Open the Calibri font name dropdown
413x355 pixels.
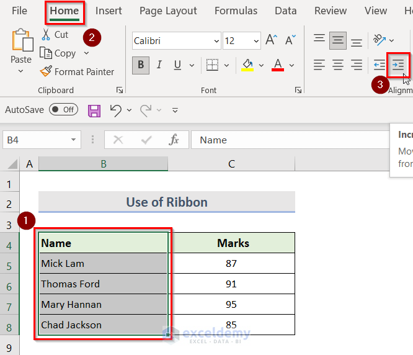(x=216, y=41)
